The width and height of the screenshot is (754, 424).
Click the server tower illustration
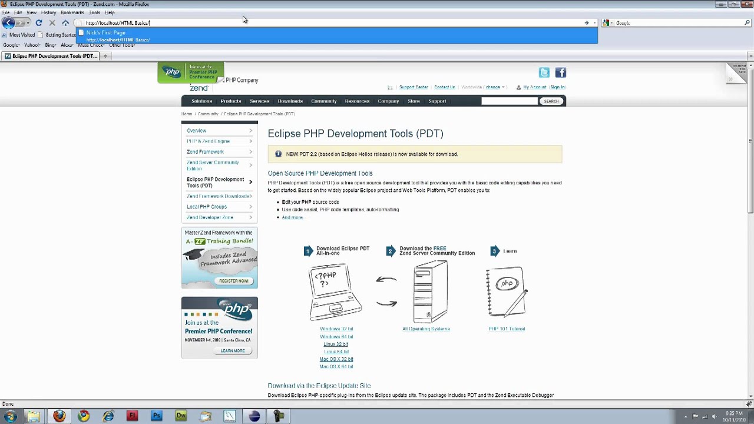pyautogui.click(x=429, y=292)
